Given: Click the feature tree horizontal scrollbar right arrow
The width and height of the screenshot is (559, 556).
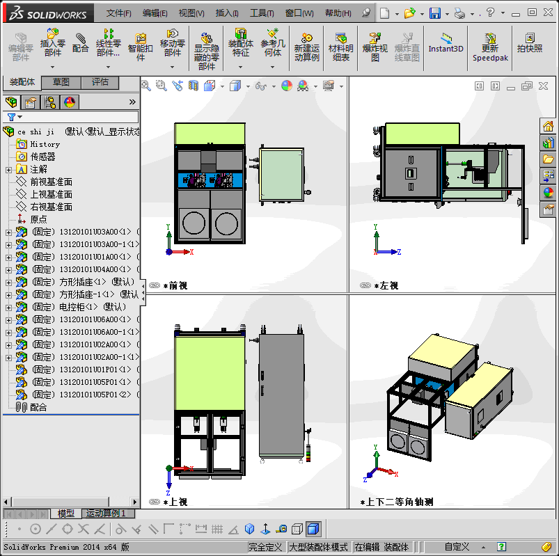Looking at the screenshot, I should click(x=134, y=502).
